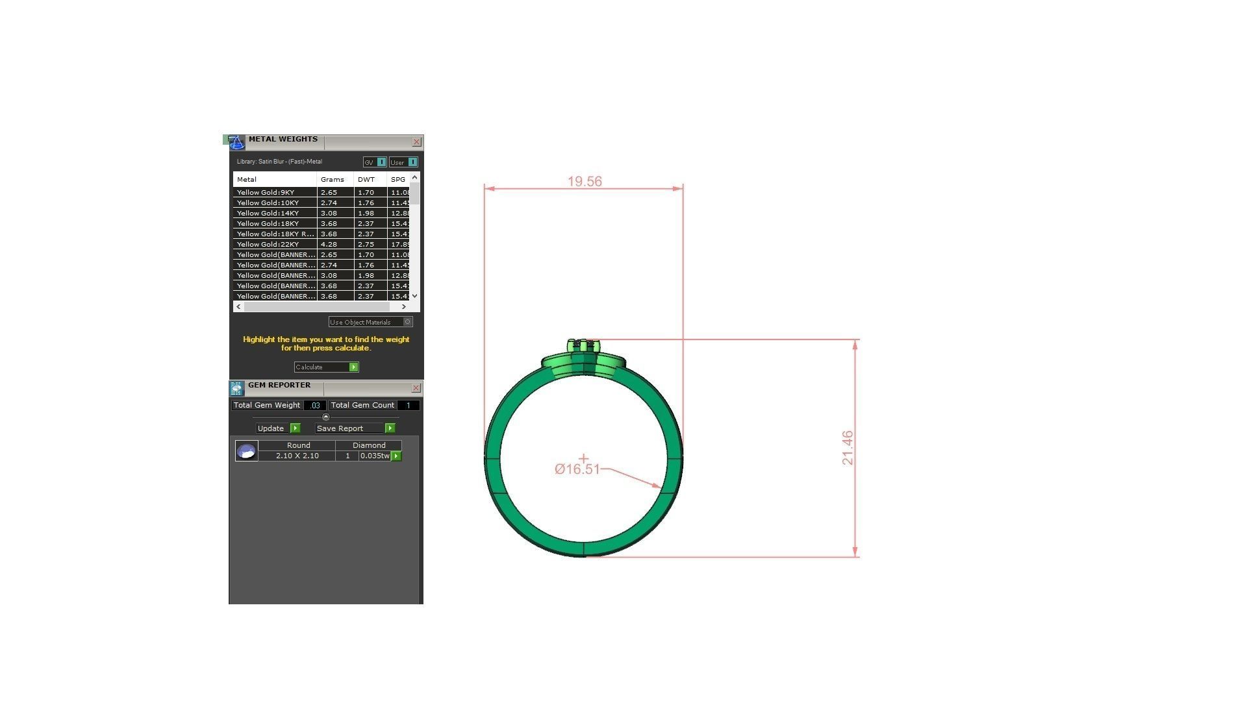Close the Gem Reporter panel
This screenshot has height=701, width=1247.
point(416,388)
